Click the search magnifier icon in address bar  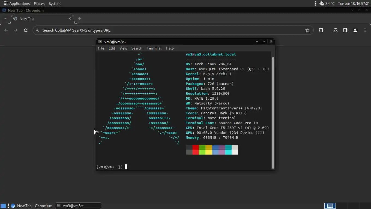click(x=38, y=30)
